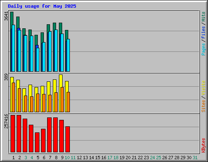Click green day '24' on the x-axis
This screenshot has height=162, width=208.
[x=152, y=158]
